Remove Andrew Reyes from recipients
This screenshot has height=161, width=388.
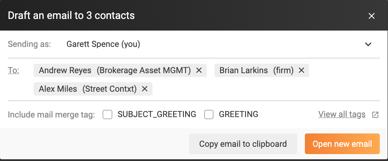(199, 71)
